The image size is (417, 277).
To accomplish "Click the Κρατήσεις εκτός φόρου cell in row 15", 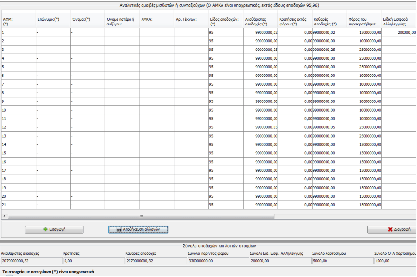I will [x=295, y=153].
